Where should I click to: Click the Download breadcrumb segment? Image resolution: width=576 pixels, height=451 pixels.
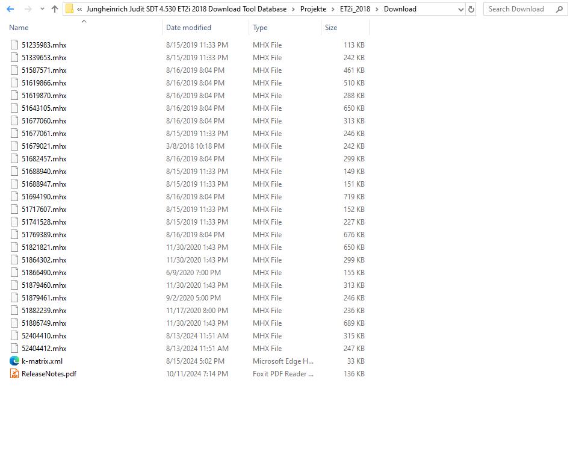point(400,9)
